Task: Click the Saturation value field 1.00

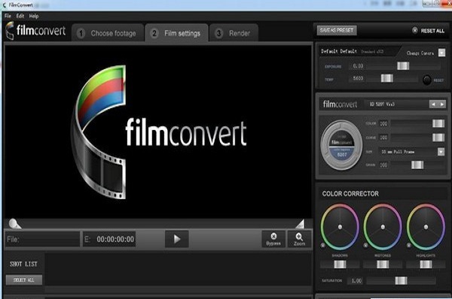Action: [x=356, y=281]
